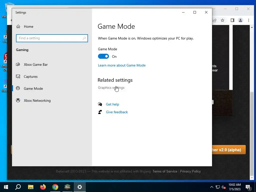
Task: Bookmark page with Chrome star icon
Action: [x=222, y=20]
